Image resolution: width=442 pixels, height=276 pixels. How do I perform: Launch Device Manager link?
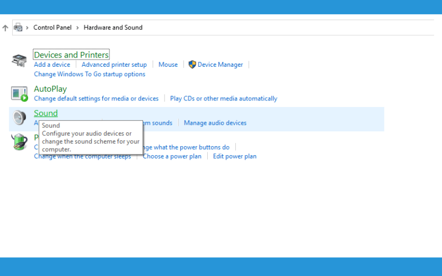click(220, 65)
